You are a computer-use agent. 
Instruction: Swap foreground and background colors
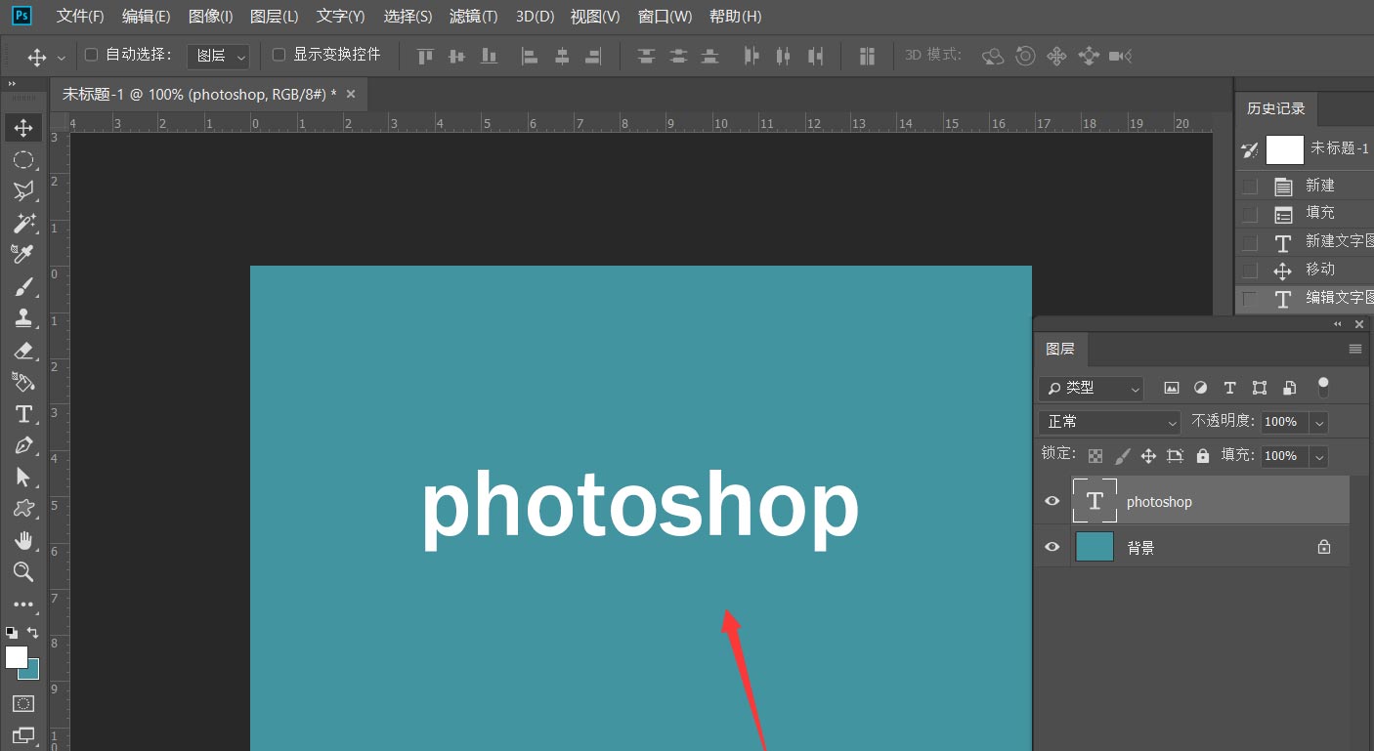[33, 632]
